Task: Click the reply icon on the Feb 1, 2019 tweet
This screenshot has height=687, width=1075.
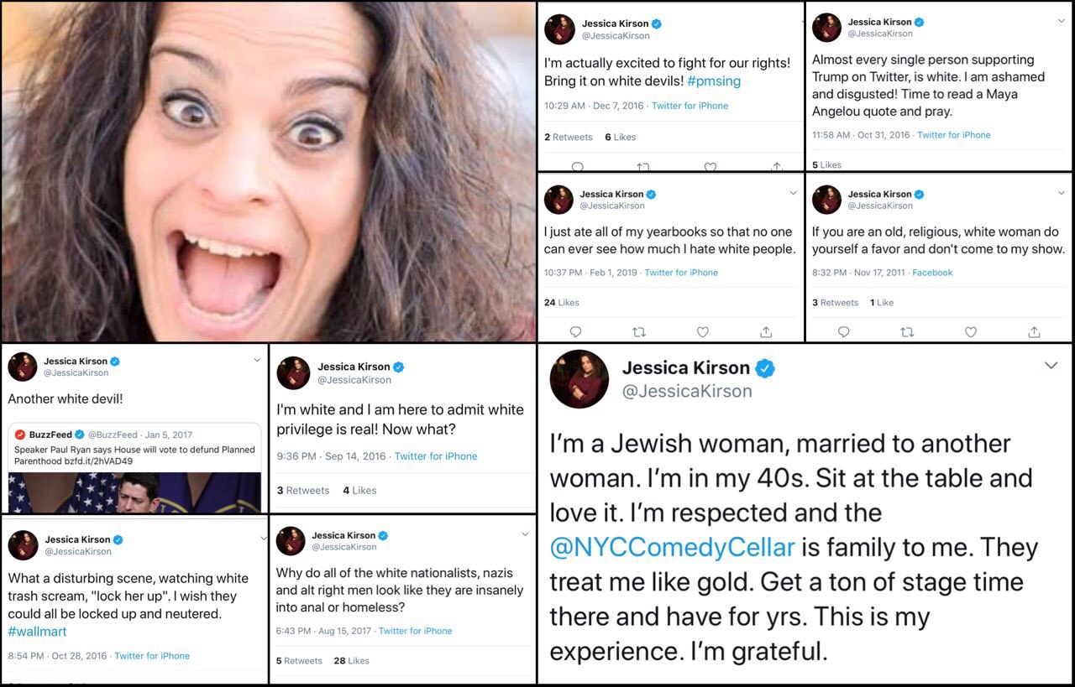Action: (x=575, y=331)
